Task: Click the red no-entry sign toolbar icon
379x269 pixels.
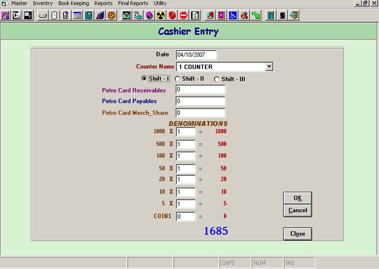Action: [184, 15]
